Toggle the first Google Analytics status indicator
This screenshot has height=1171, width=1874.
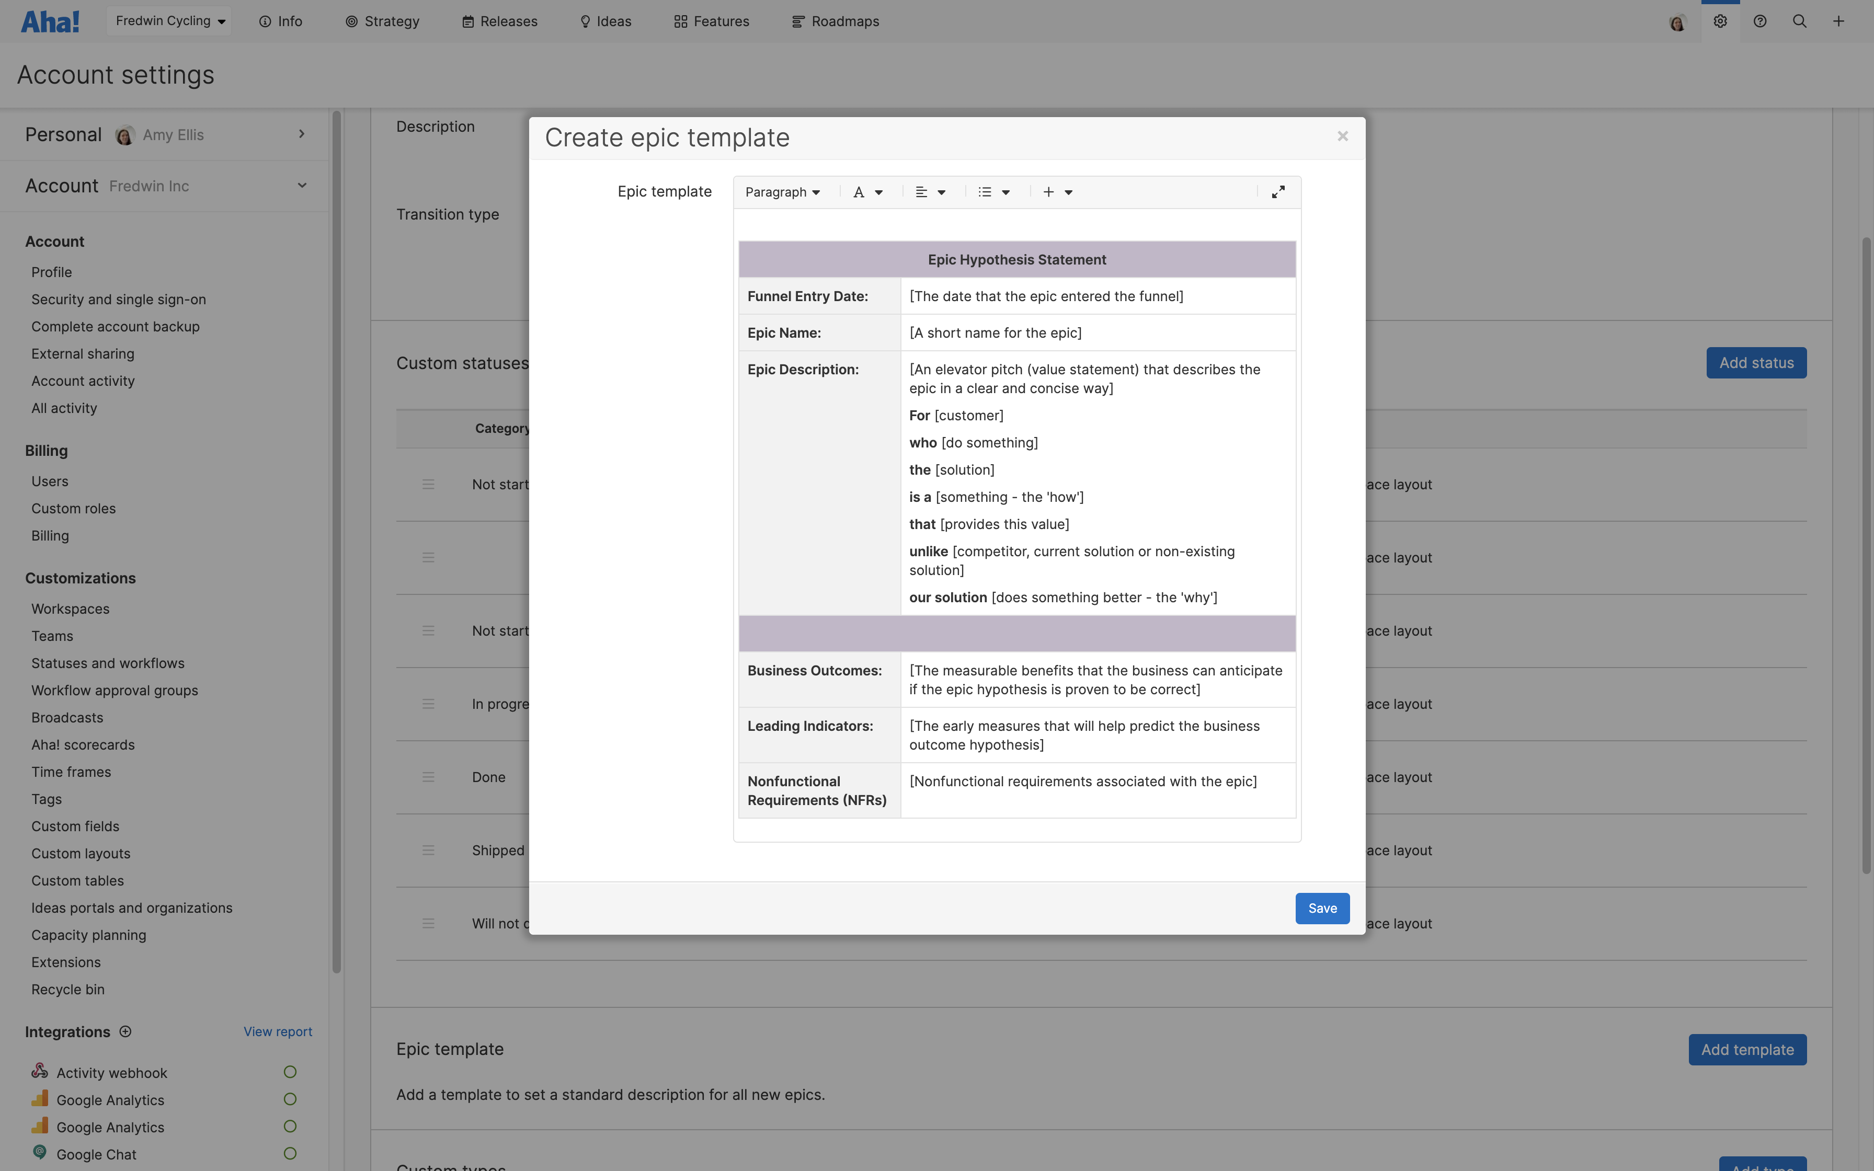pos(290,1099)
